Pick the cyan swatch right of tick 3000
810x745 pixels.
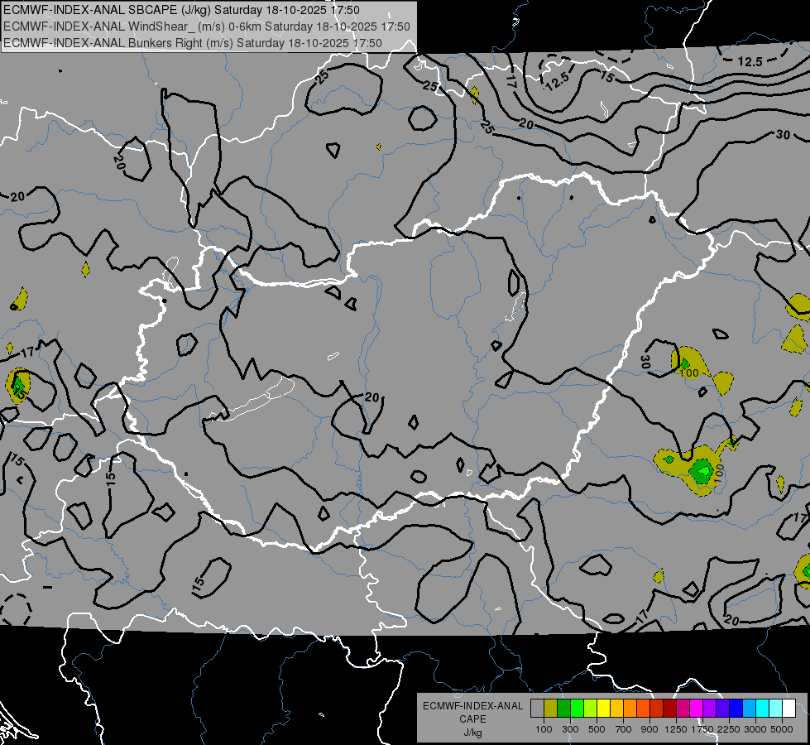point(763,709)
